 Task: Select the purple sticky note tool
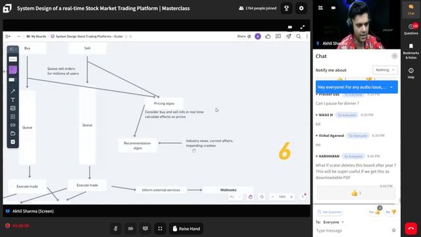coord(13,70)
